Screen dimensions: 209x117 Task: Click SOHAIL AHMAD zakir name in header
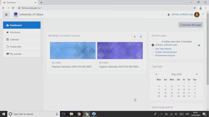182,14
